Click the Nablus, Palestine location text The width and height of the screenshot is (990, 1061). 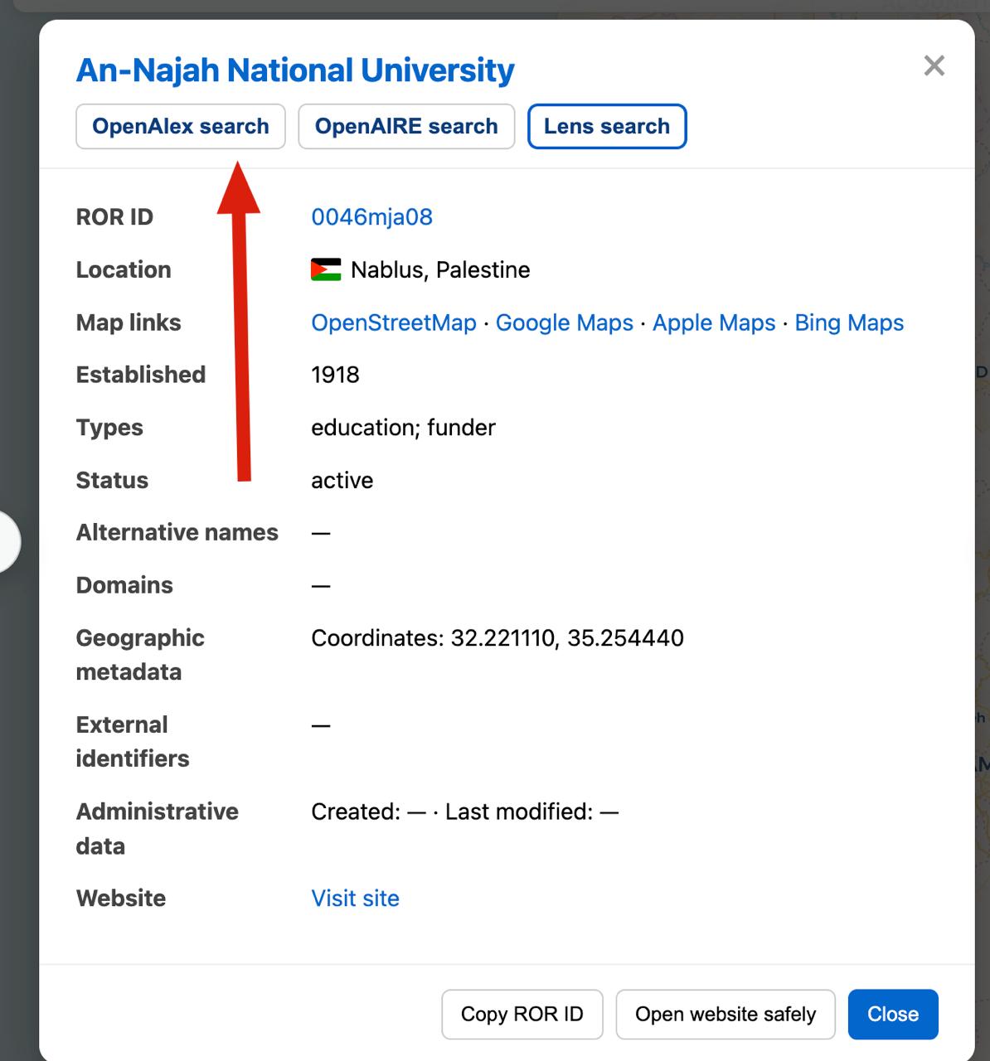click(x=439, y=270)
